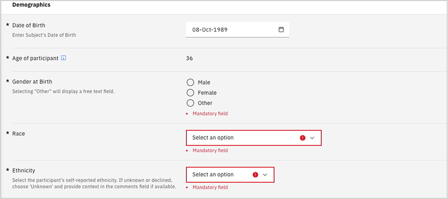Open the Date of Birth calendar picker
This screenshot has width=448, height=199.
coord(281,29)
